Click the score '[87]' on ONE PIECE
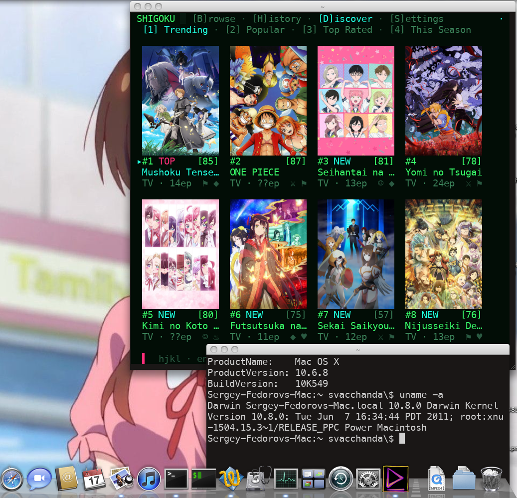This screenshot has width=517, height=498. [296, 162]
